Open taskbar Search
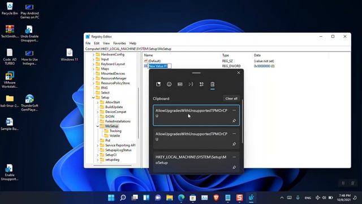Viewport: 362px width, 204px height. (123, 198)
